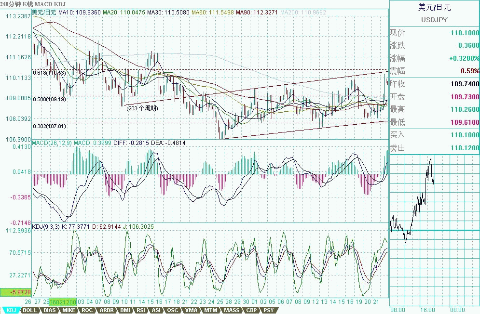The height and width of the screenshot is (314, 480).
Task: Click the 卖出 value 110.1200
Action: 465,148
